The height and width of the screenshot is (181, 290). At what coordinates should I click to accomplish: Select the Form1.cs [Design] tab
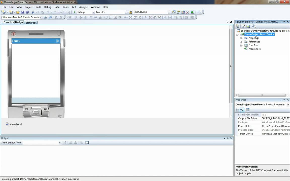pos(14,22)
